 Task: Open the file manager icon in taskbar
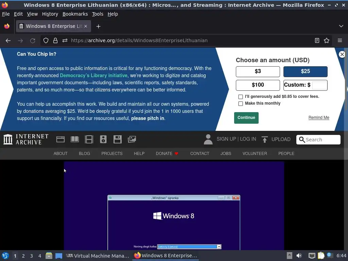pos(49,256)
